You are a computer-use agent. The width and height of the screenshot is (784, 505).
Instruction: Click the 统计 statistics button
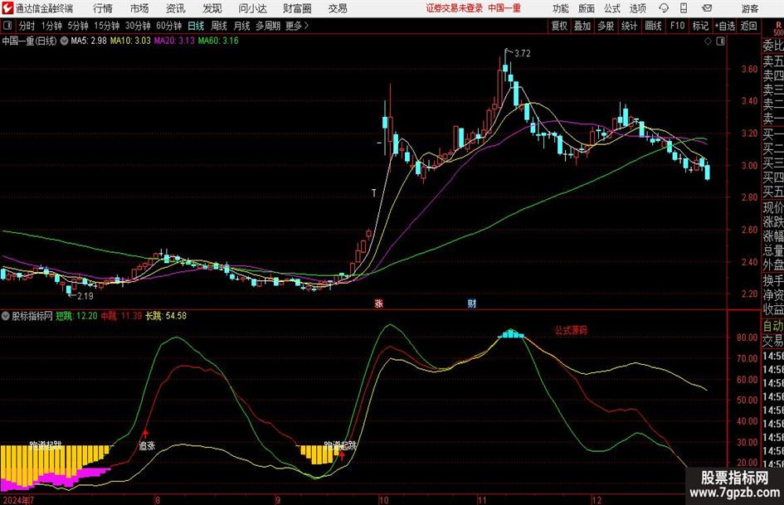pos(629,26)
